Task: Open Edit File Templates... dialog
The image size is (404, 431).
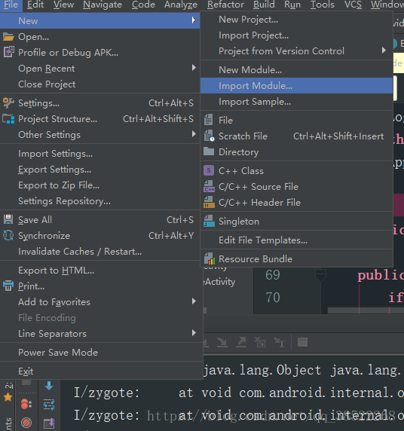Action: [296, 240]
